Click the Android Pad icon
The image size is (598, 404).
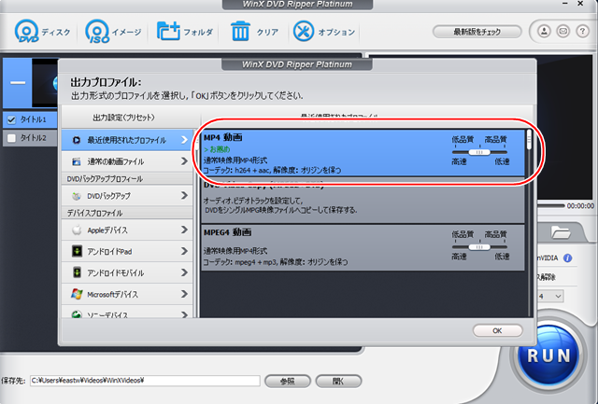click(x=77, y=251)
